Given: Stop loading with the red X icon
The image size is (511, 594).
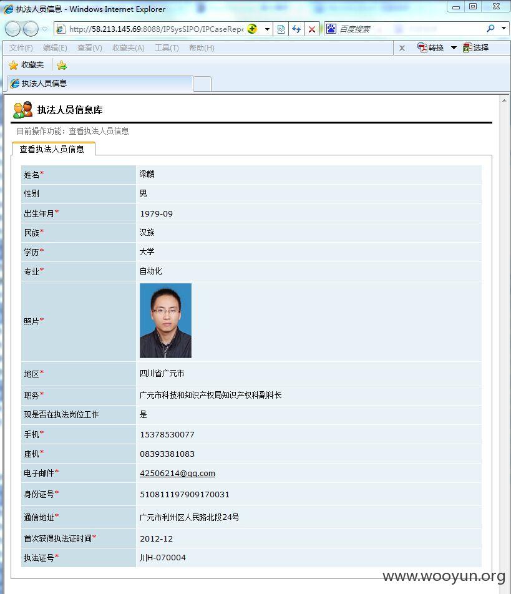Looking at the screenshot, I should 312,29.
